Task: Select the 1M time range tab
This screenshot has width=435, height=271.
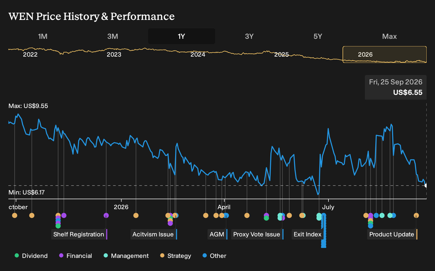Action: [x=43, y=36]
